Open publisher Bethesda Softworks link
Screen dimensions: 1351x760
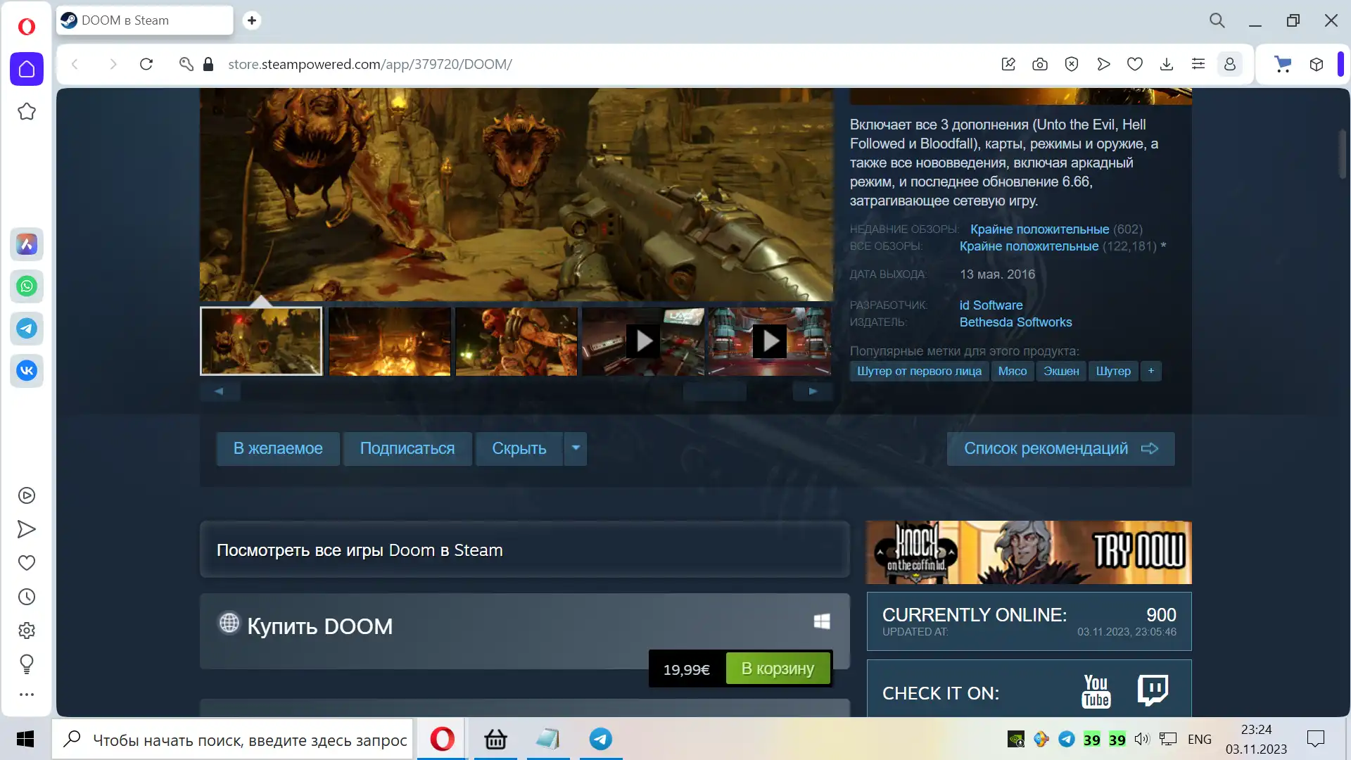1015,322
